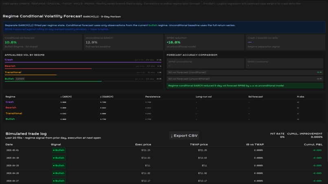Click the 'α (ARCH)' column header
The height and width of the screenshot is (184, 328).
[66, 97]
